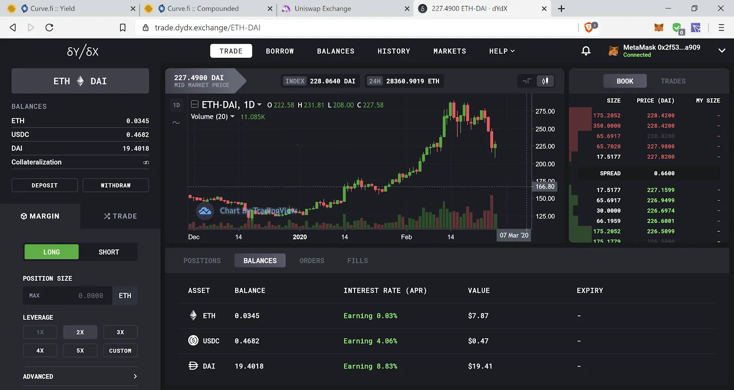Click the USDC asset icon in balances table

pos(193,340)
